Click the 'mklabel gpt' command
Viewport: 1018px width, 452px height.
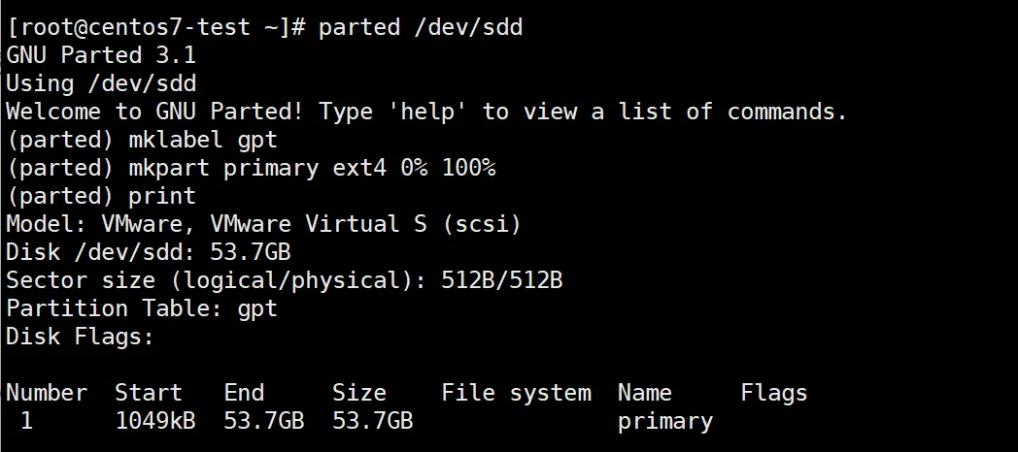[203, 140]
